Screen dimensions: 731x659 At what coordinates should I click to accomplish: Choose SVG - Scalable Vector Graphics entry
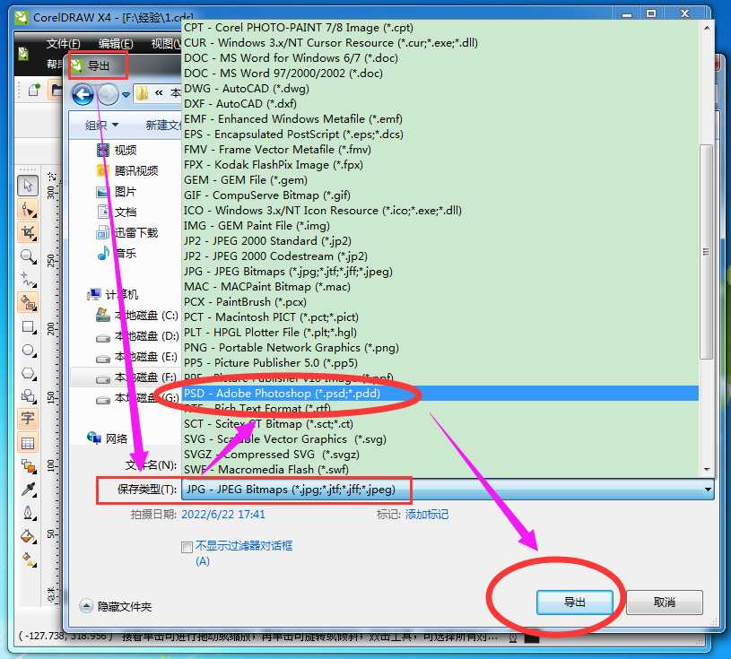pyautogui.click(x=440, y=439)
